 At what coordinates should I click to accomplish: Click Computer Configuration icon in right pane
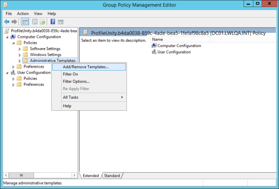point(154,45)
